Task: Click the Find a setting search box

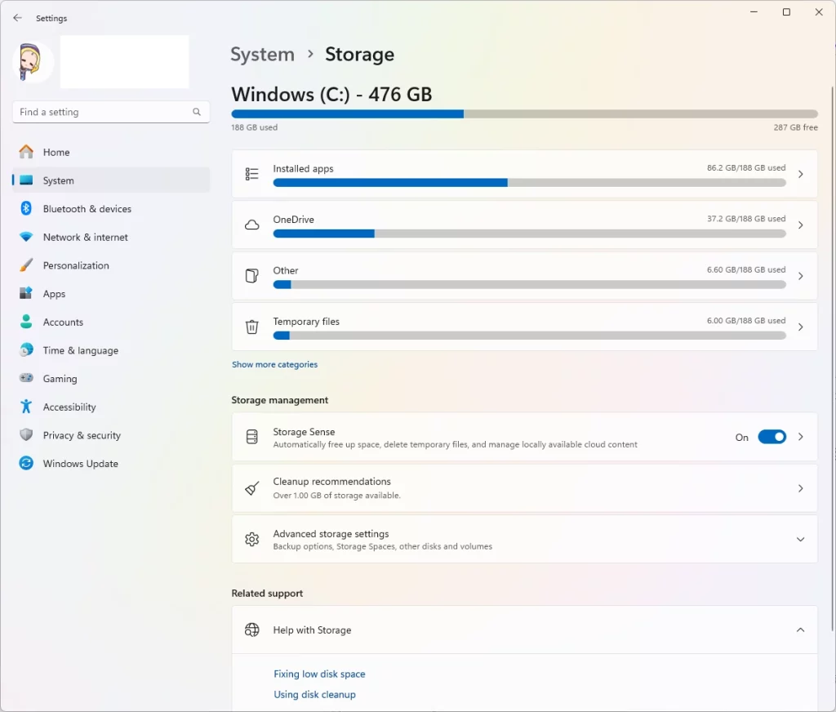Action: tap(111, 112)
